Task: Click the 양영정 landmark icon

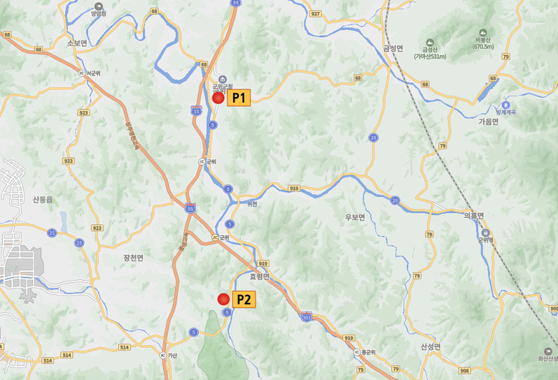Action: click(99, 6)
